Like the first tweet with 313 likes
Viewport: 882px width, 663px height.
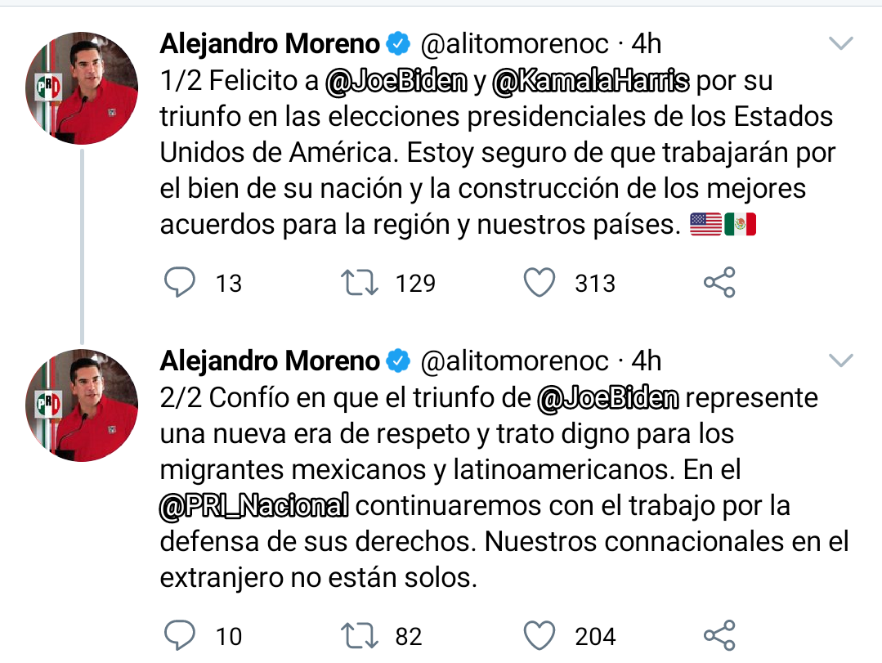pos(539,283)
